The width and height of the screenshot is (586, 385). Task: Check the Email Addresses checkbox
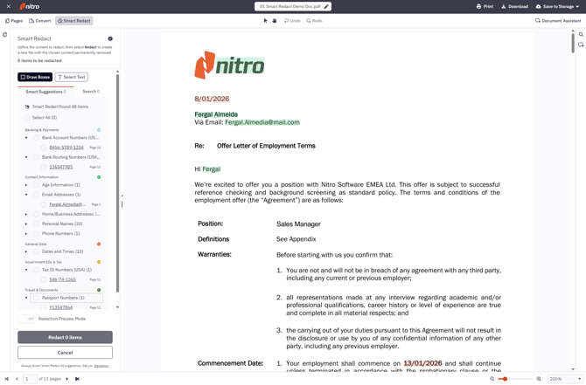pos(36,195)
